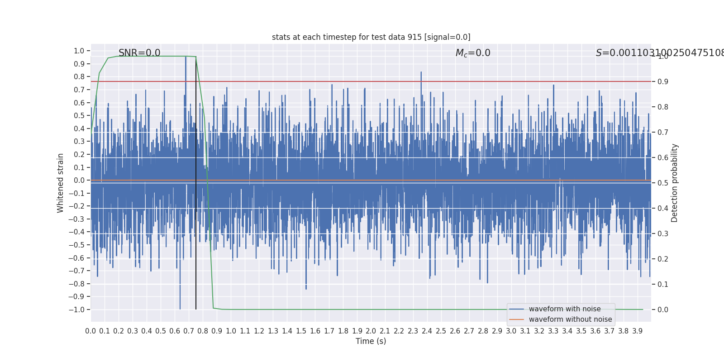724x362 pixels.
Task: Click the black vertical marker line
Action: [x=196, y=183]
